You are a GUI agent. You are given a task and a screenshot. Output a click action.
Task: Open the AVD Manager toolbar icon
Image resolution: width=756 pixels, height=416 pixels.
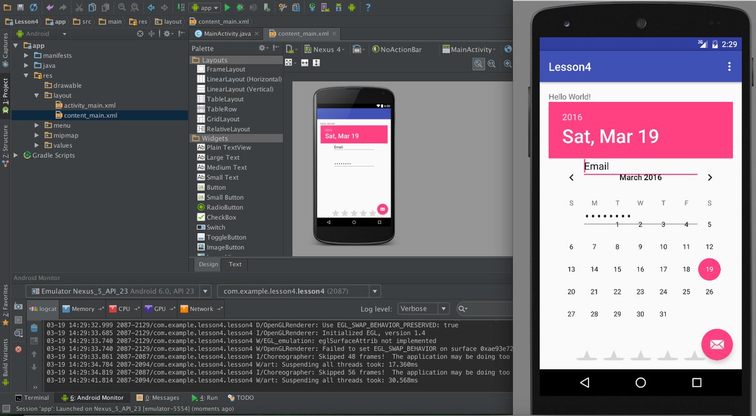point(325,8)
